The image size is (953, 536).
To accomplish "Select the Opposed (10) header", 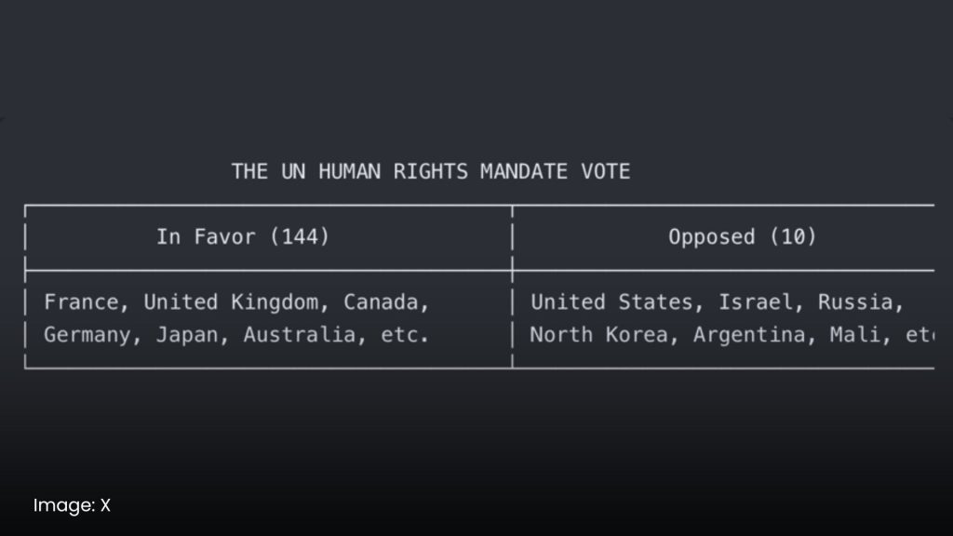I will (742, 236).
